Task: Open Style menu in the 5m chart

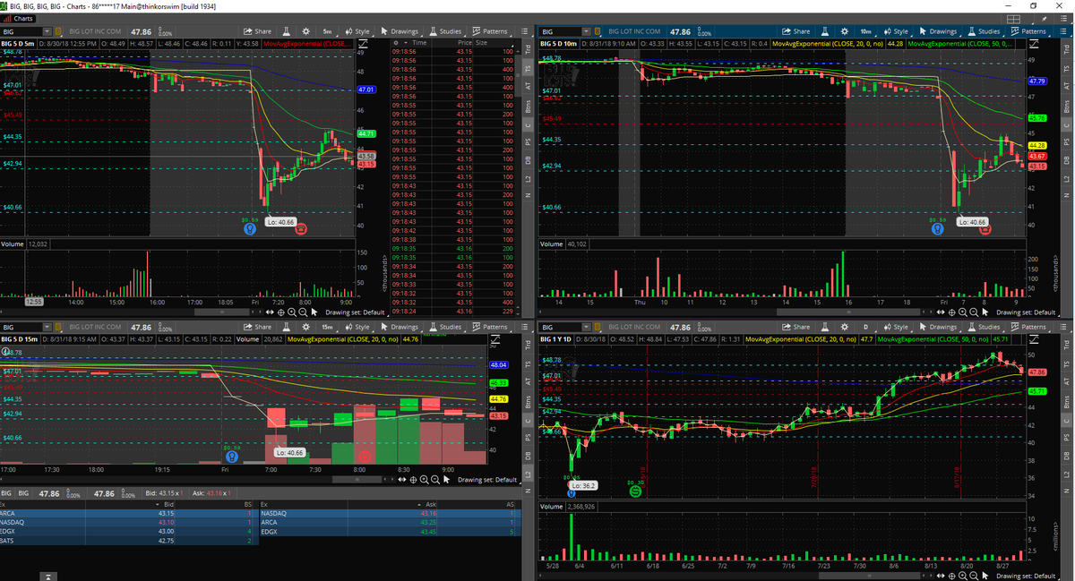Action: tap(358, 31)
